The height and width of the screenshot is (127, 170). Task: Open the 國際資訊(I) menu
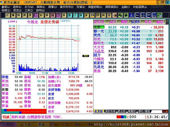tap(112, 7)
